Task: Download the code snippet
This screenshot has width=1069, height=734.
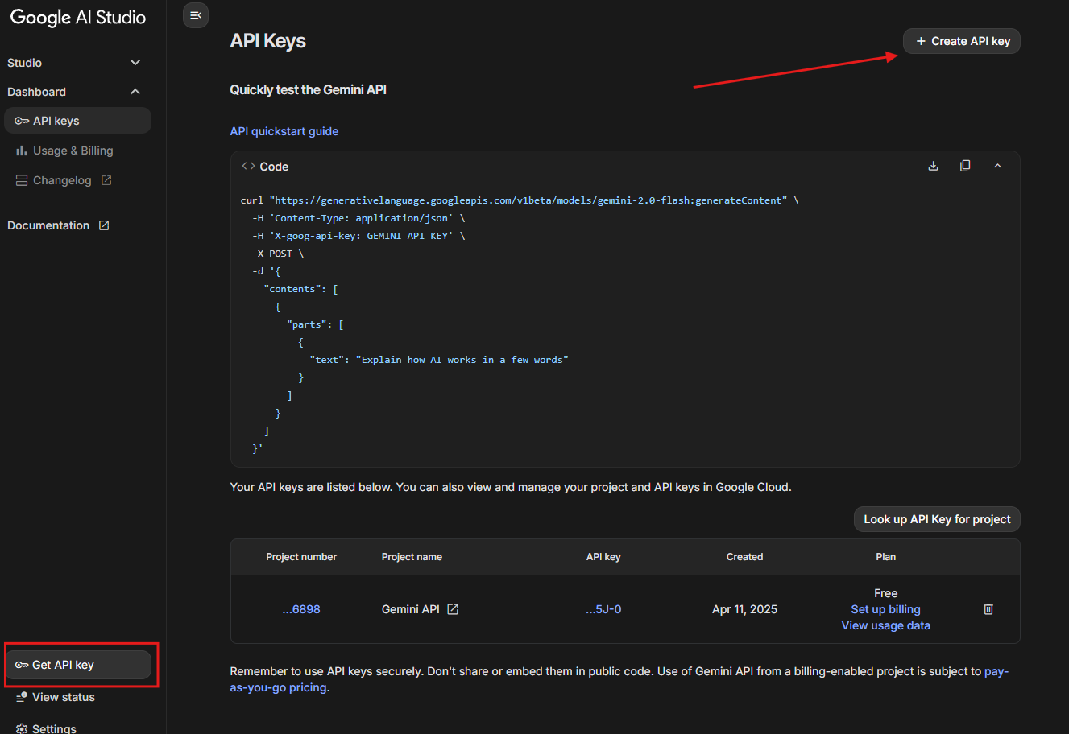Action: 933,166
